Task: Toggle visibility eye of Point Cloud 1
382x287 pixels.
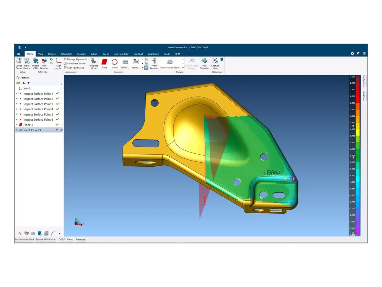Action: pos(61,130)
